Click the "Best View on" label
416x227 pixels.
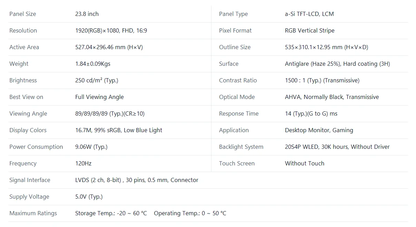[26, 97]
